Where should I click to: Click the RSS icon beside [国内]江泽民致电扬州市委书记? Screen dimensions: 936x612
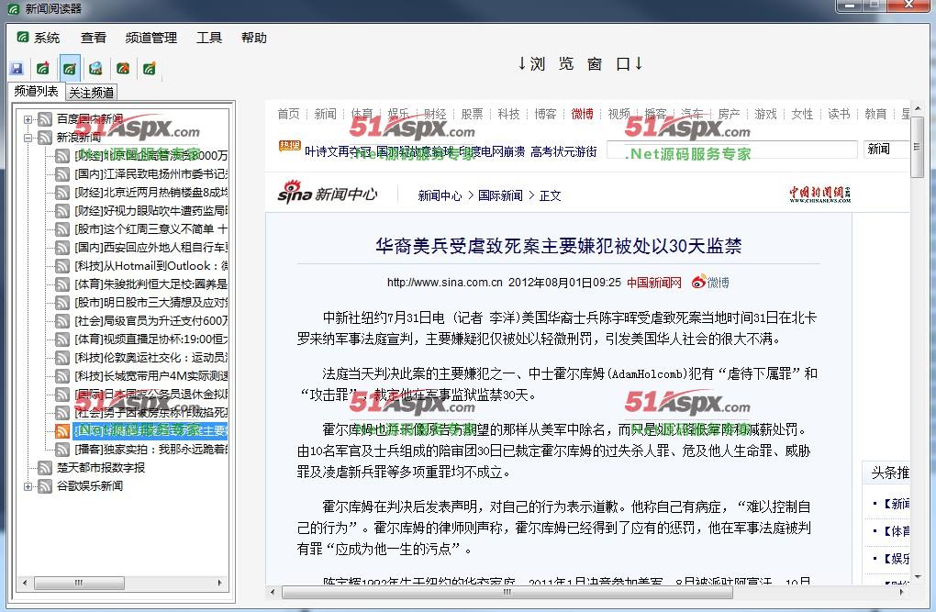coord(62,173)
